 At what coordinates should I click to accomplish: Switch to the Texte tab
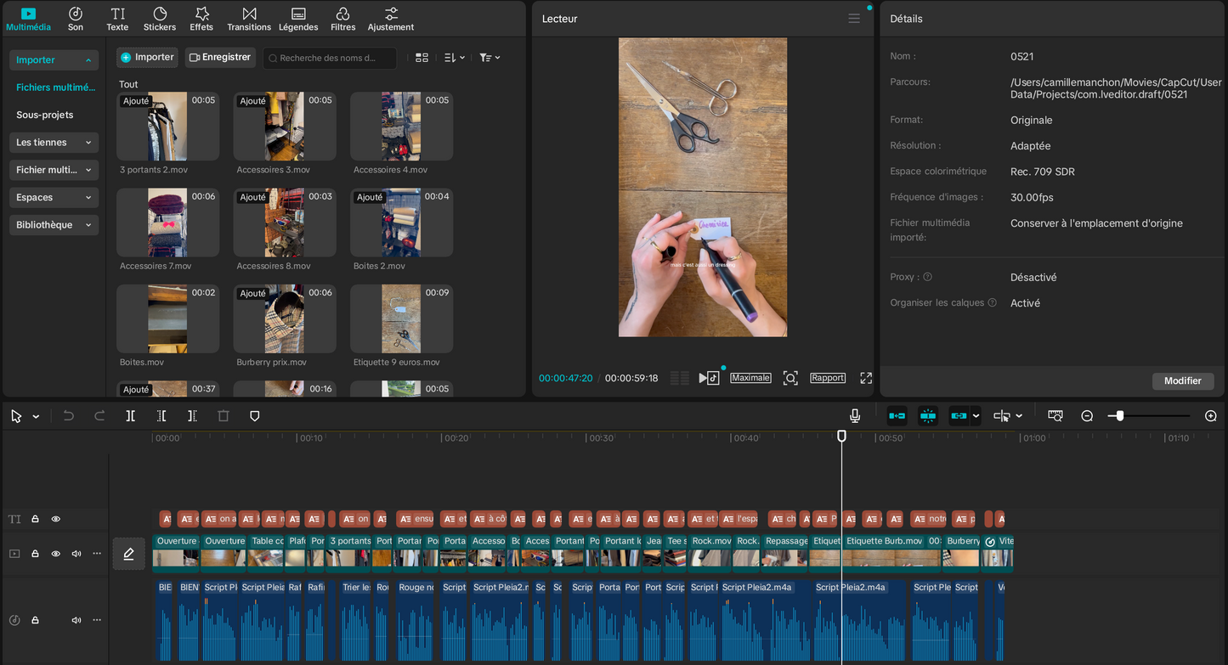point(117,19)
